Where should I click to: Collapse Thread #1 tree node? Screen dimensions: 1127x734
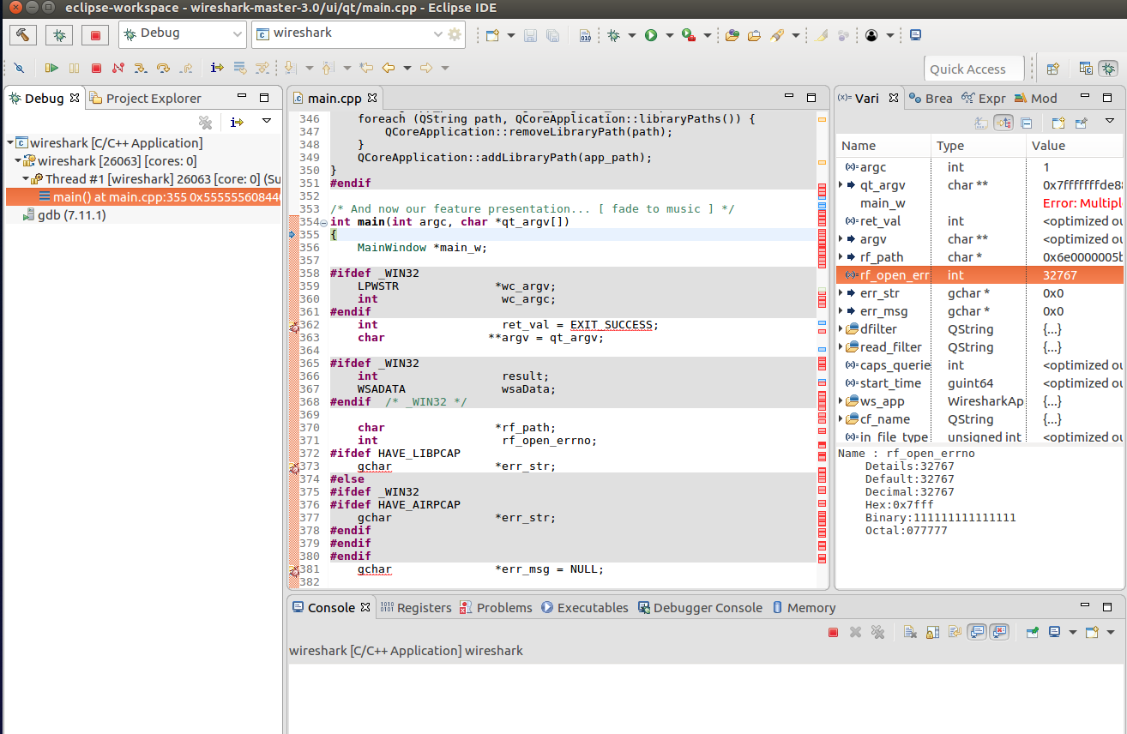click(x=26, y=179)
